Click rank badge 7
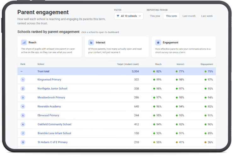Viewport: 233px width, 157px height. (23, 133)
